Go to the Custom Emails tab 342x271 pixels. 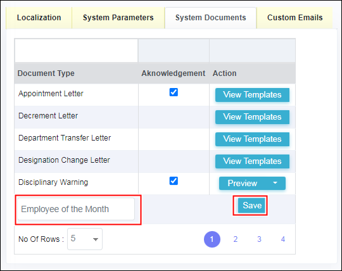pyautogui.click(x=294, y=18)
